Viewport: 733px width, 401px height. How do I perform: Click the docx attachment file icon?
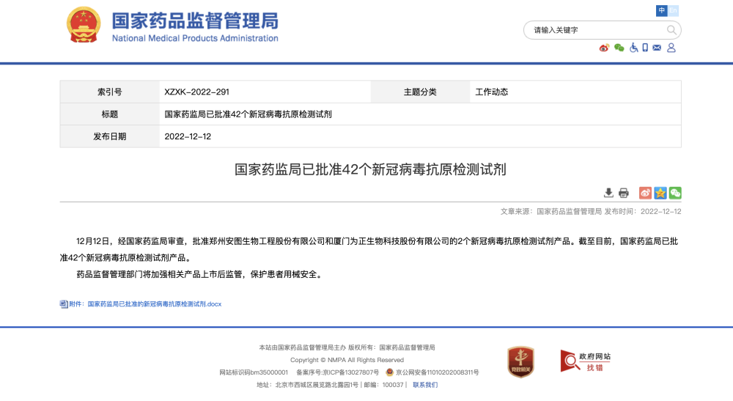click(x=64, y=303)
